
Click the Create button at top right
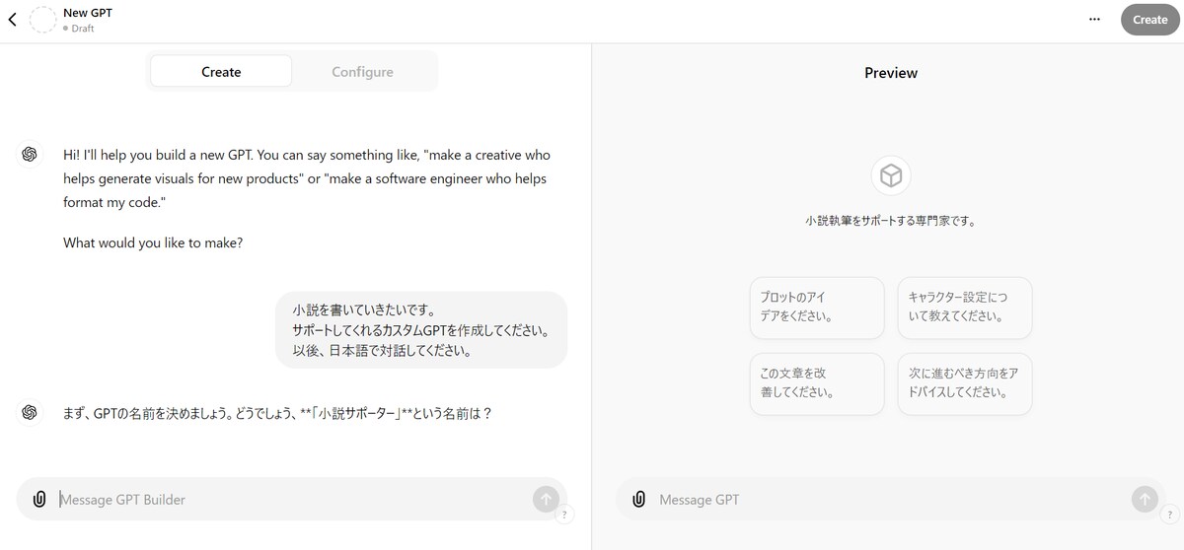click(1149, 19)
